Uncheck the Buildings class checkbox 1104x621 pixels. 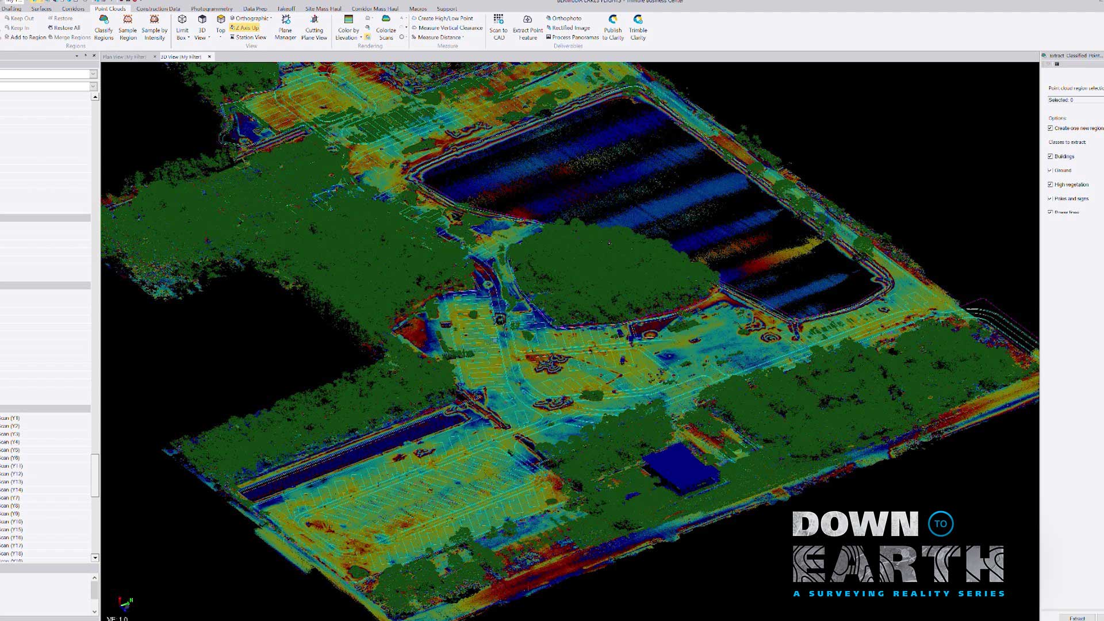(x=1050, y=156)
